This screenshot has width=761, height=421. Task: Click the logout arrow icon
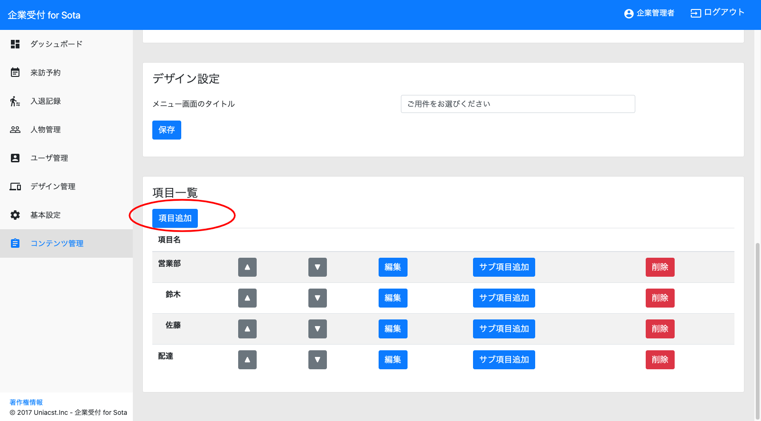[696, 13]
